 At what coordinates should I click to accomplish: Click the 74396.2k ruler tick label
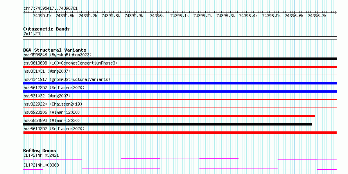coord(203,16)
